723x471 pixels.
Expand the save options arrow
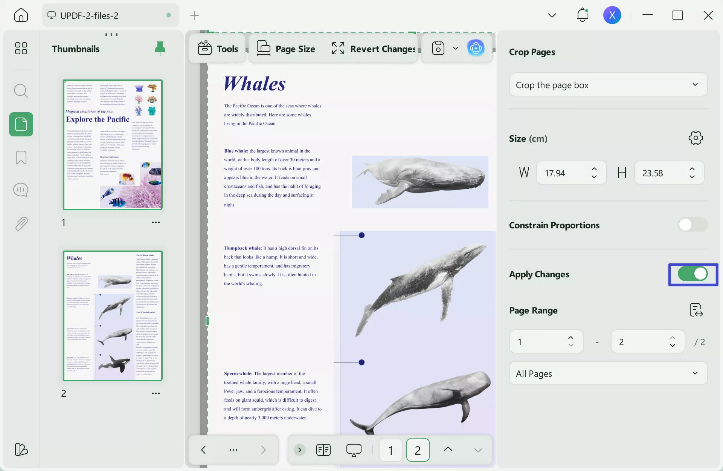pyautogui.click(x=456, y=48)
